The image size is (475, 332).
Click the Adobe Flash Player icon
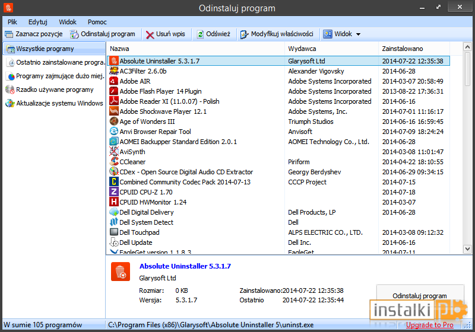coord(113,91)
